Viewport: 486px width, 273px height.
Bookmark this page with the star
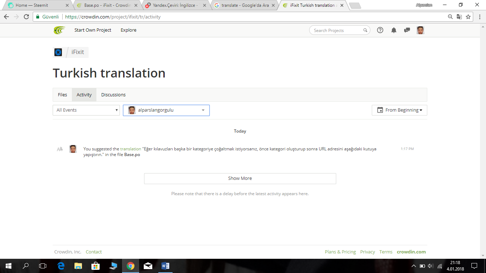click(468, 17)
